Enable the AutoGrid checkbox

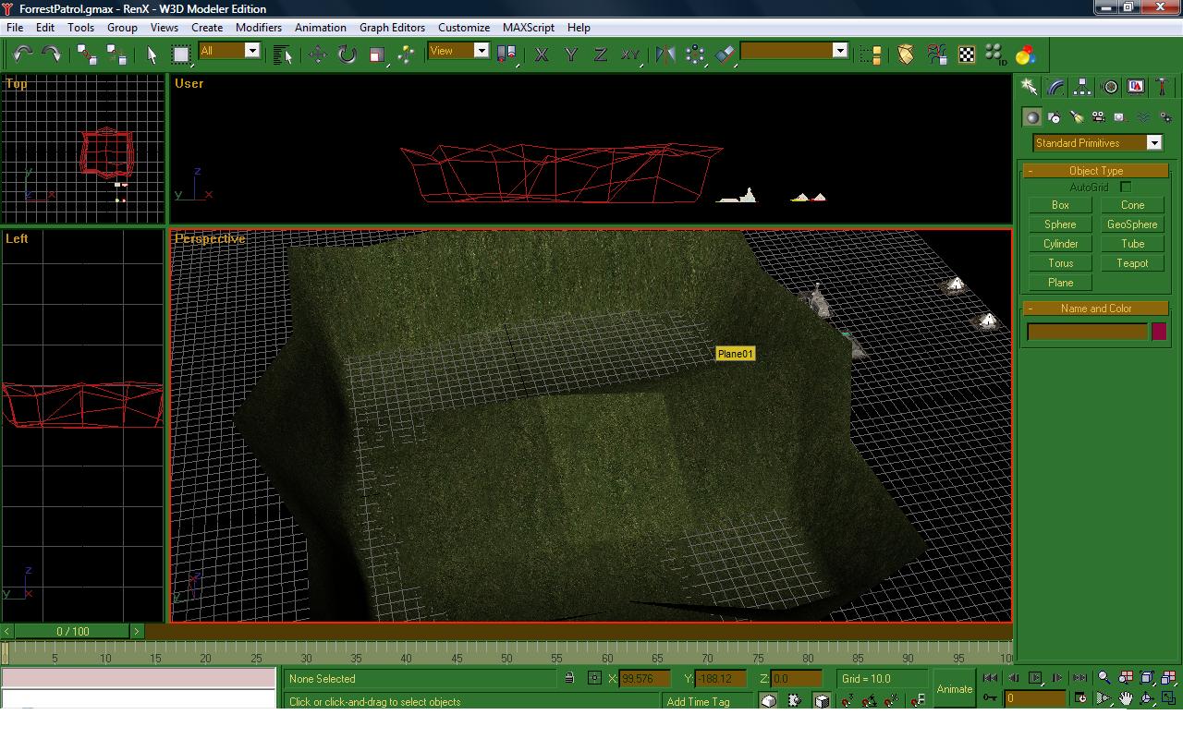click(x=1126, y=188)
